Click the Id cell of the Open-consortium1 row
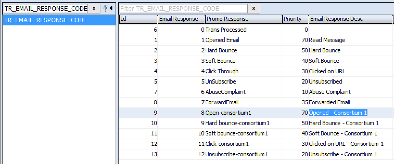The height and width of the screenshot is (164, 394). (138, 113)
